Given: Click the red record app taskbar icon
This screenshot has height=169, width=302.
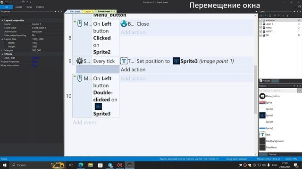Looking at the screenshot, I should click(120, 165).
